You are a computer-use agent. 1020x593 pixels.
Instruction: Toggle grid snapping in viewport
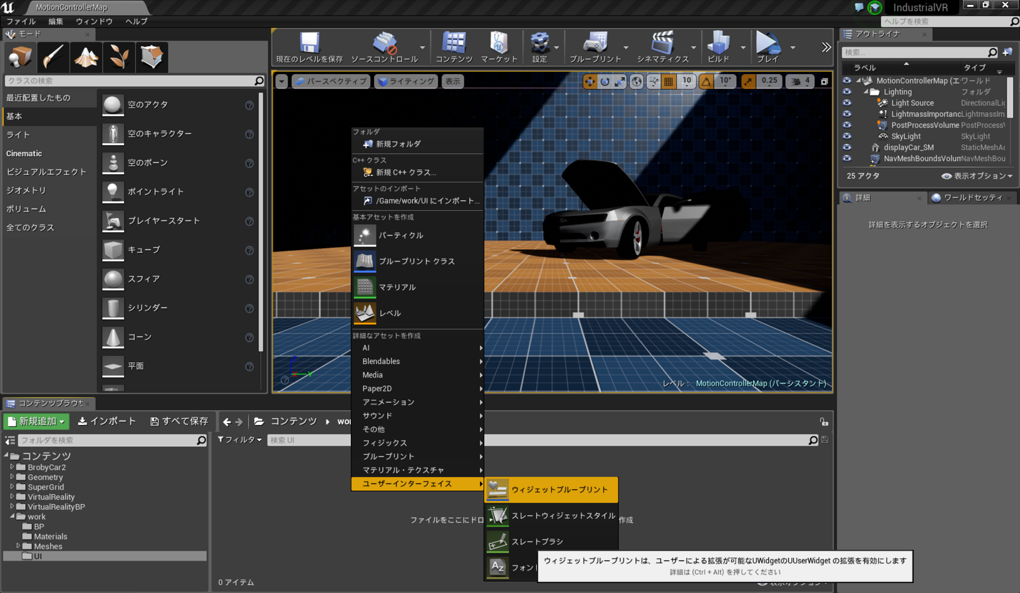[x=669, y=81]
